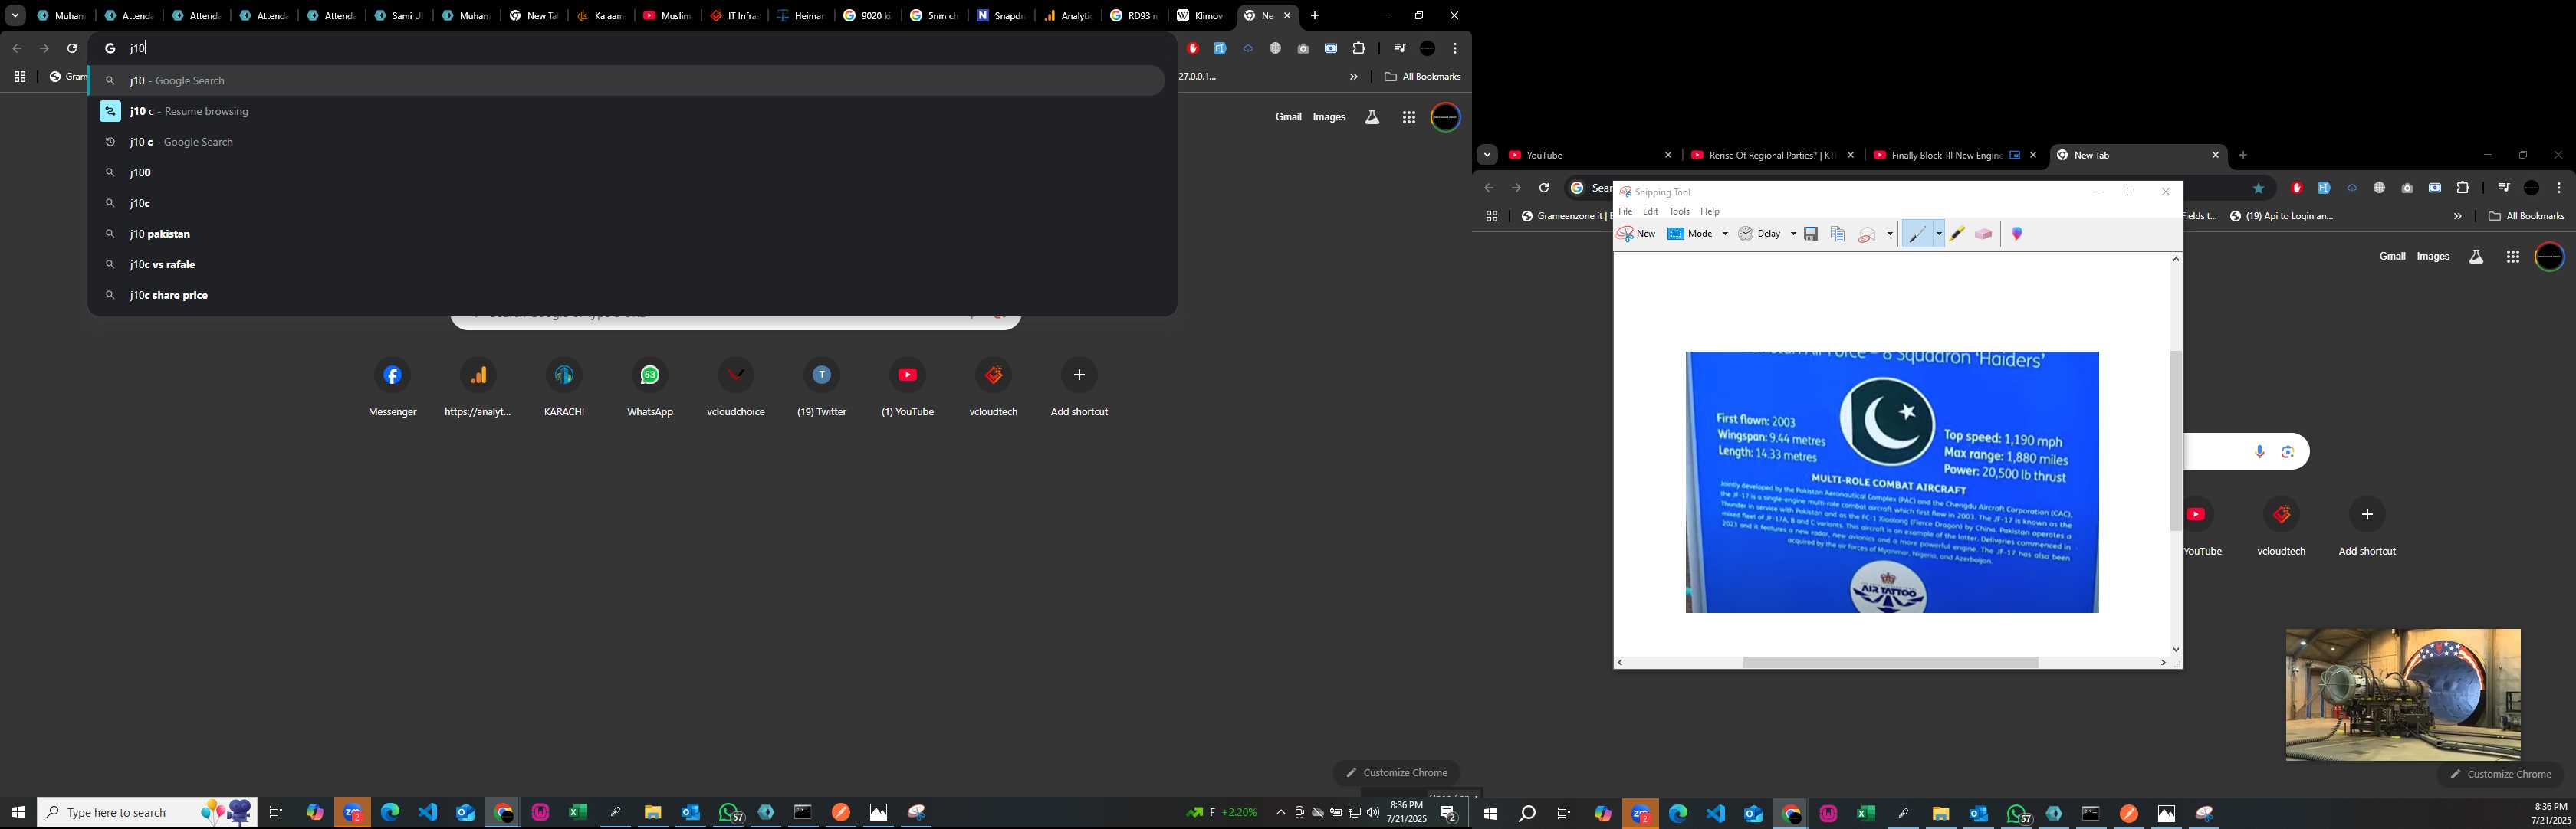This screenshot has width=2576, height=829.
Task: Open Google apps grid in left window
Action: [1409, 118]
